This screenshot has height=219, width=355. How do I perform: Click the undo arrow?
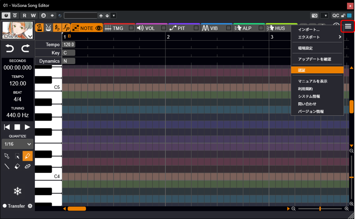click(x=10, y=49)
